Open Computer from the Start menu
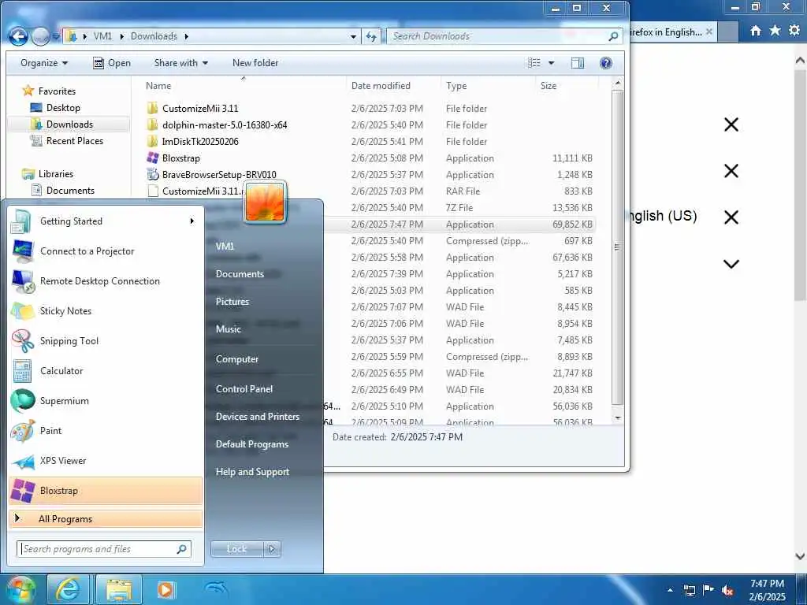The width and height of the screenshot is (807, 605). [236, 359]
